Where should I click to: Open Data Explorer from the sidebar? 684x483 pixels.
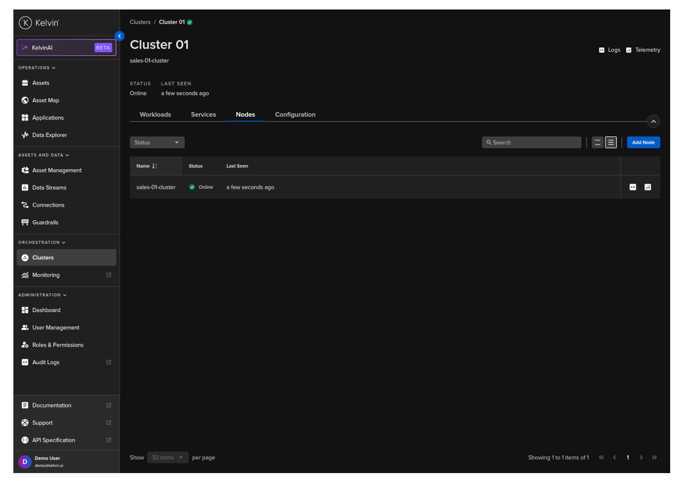[49, 135]
